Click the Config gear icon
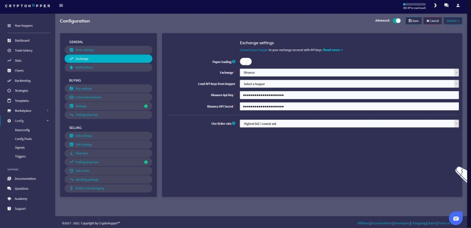471x228 pixels. pyautogui.click(x=9, y=121)
